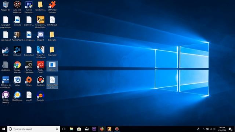Select the yeu.dll file
This screenshot has width=235, height=132.
coord(29,96)
